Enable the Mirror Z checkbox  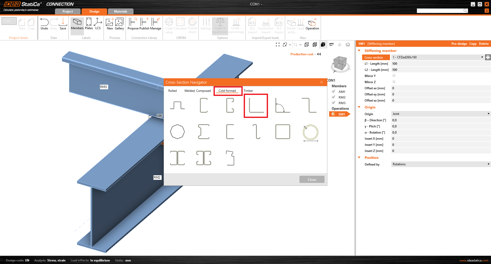tap(394, 82)
